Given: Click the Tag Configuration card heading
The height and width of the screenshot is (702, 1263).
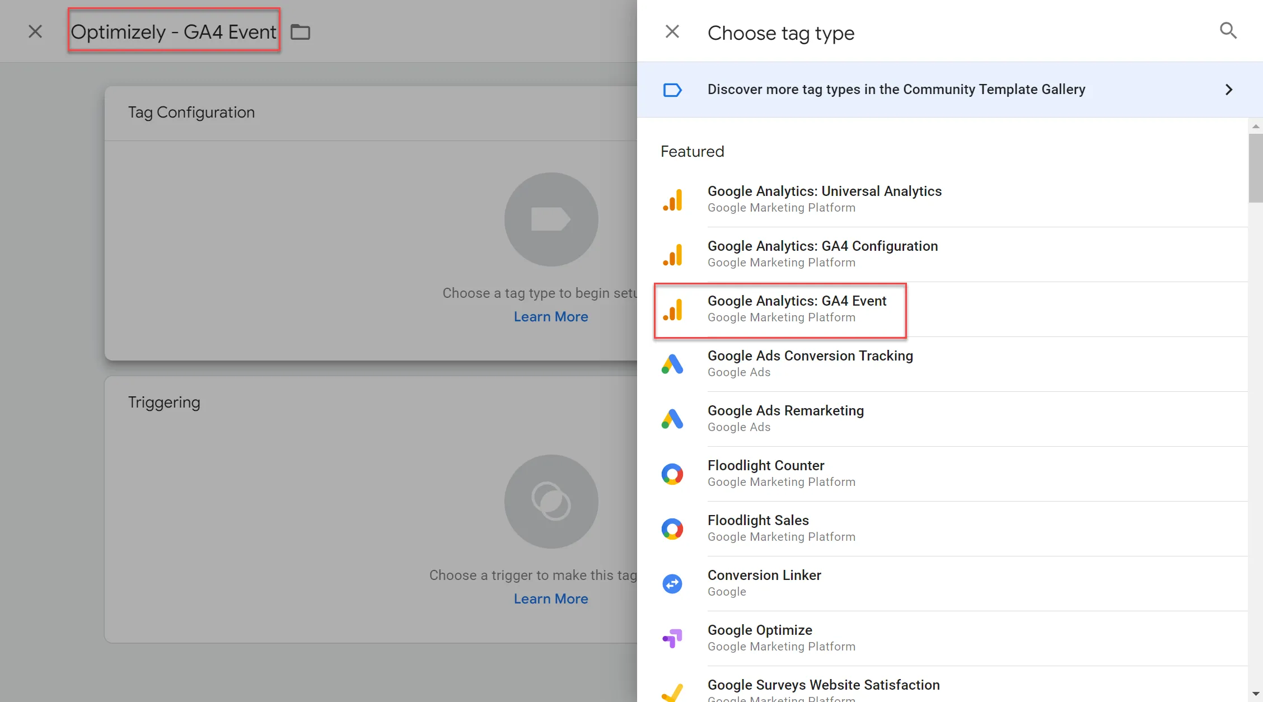Looking at the screenshot, I should point(191,113).
